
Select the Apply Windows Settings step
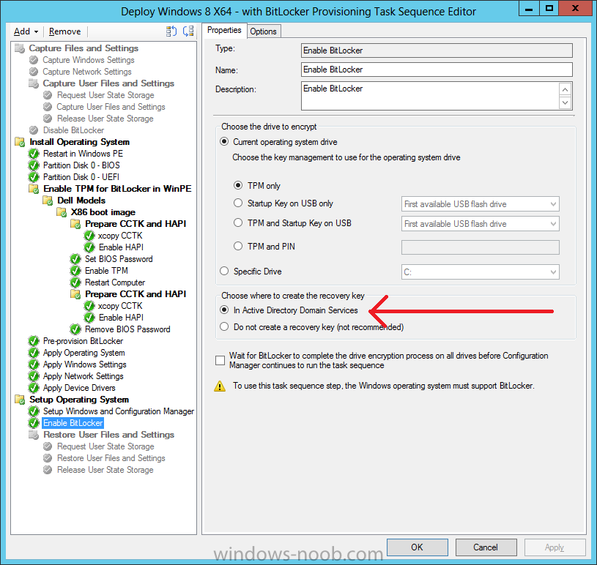pos(84,364)
